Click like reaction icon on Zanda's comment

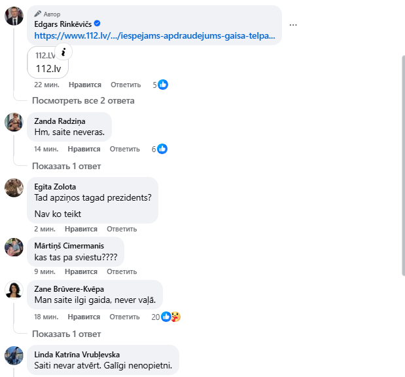click(x=162, y=149)
